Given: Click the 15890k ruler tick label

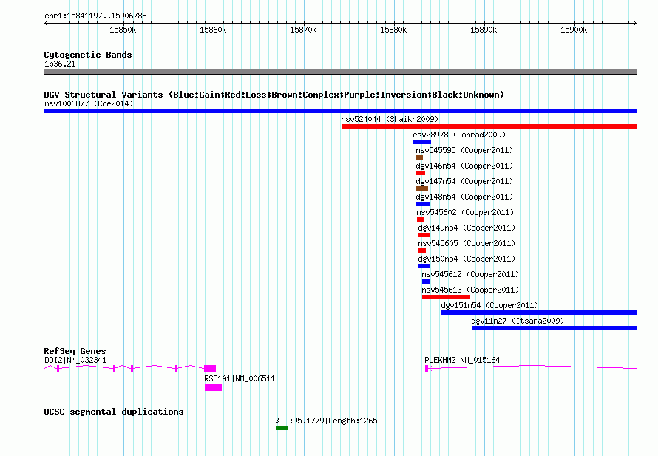Looking at the screenshot, I should coord(484,30).
